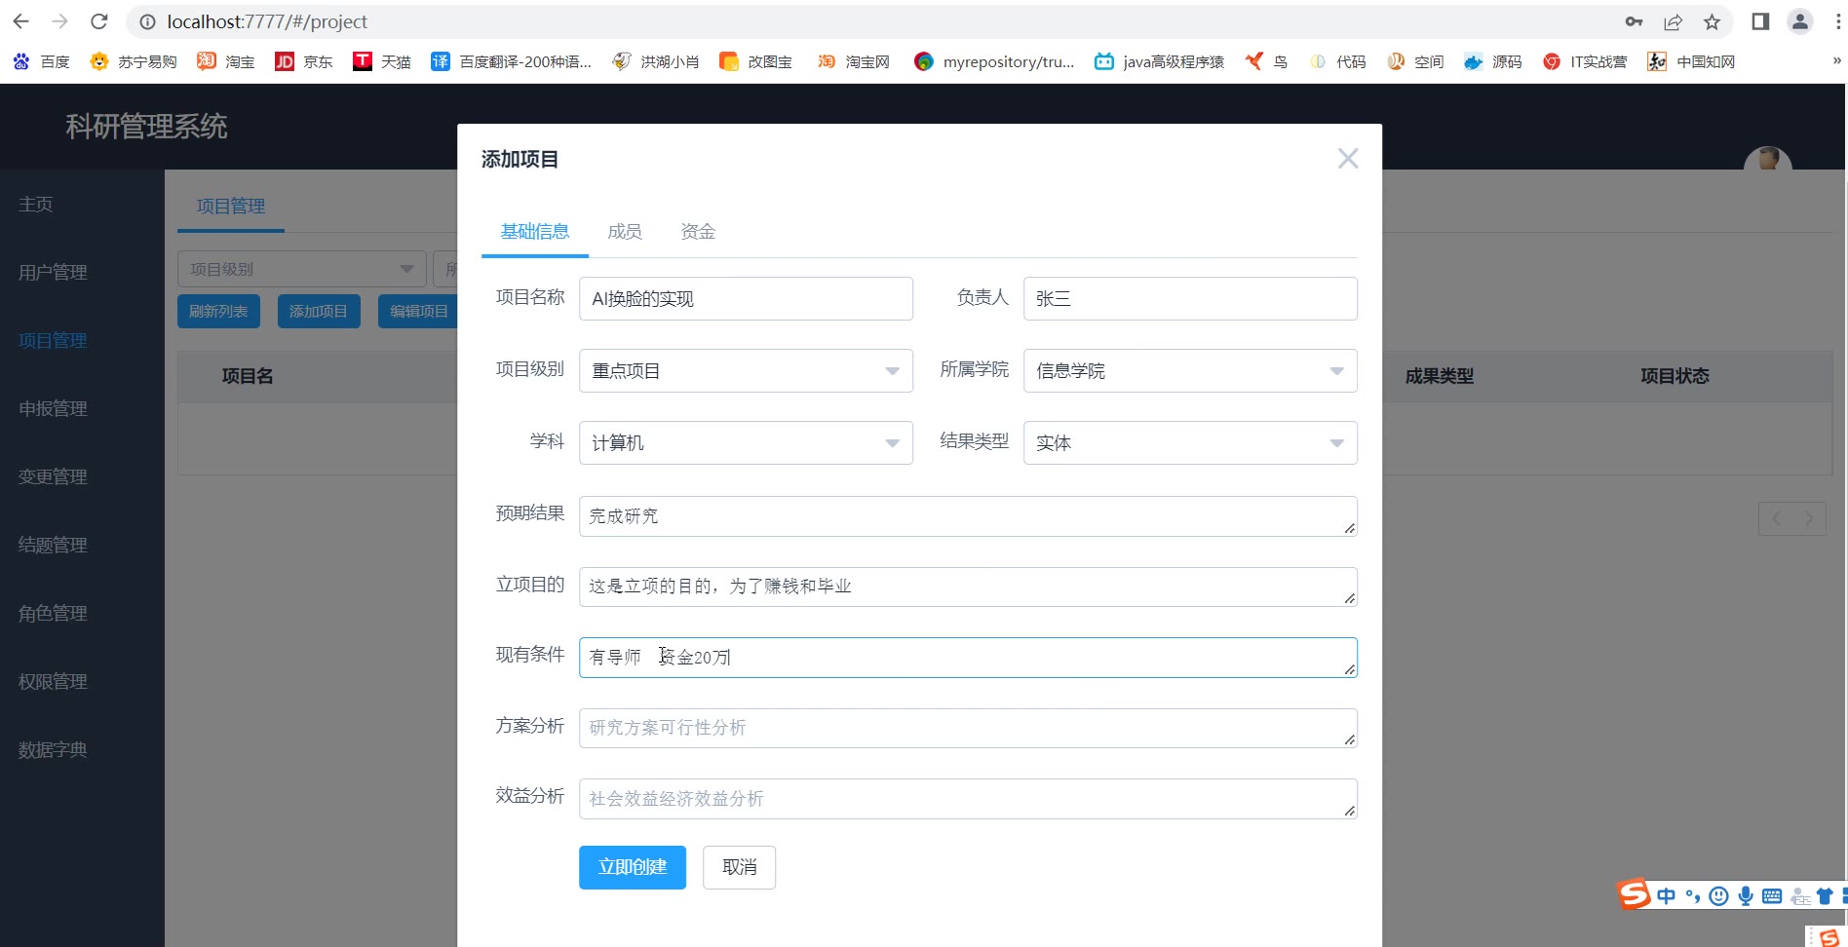Open the browser profile account icon

tap(1799, 21)
